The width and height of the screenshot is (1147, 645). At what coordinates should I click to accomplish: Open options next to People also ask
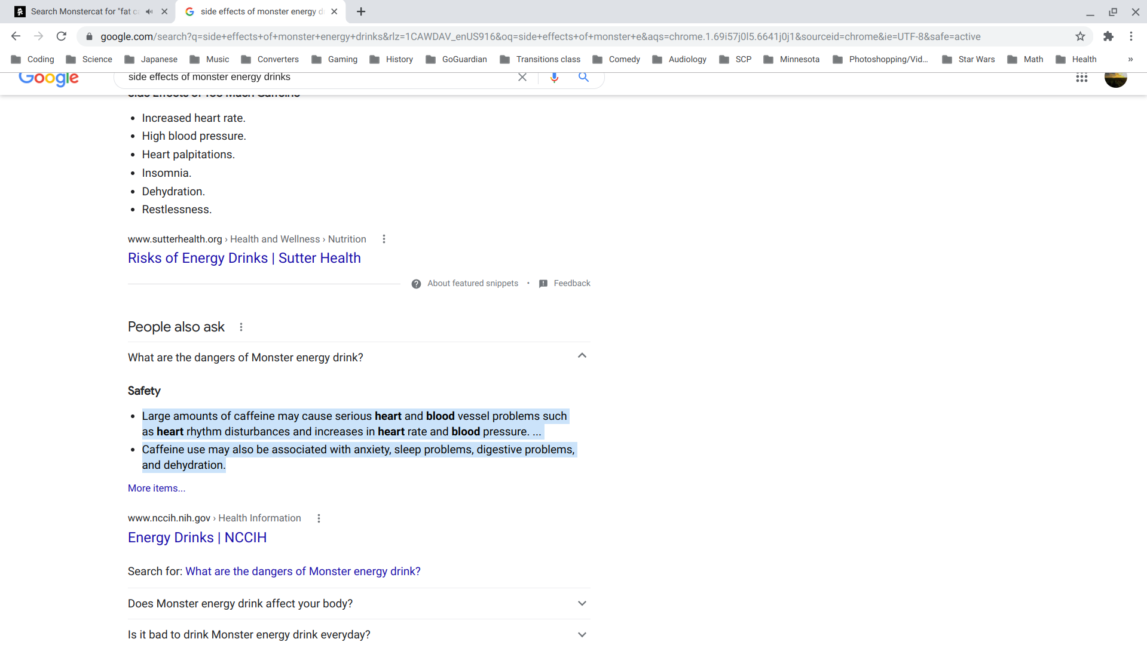tap(241, 327)
